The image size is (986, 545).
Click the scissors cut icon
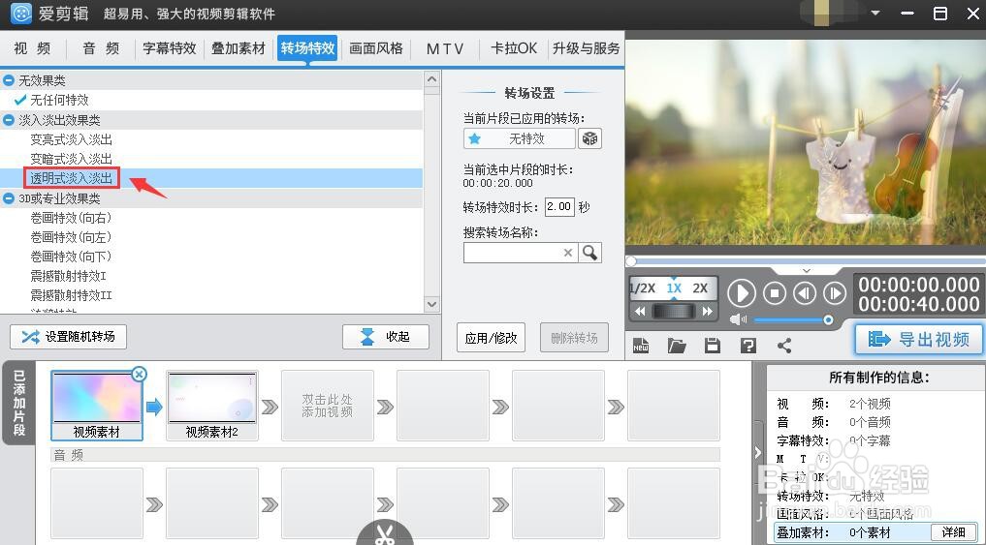[x=385, y=533]
